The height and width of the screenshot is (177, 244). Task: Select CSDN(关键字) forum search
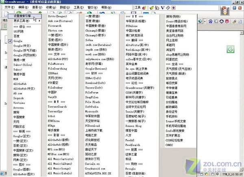134,93
